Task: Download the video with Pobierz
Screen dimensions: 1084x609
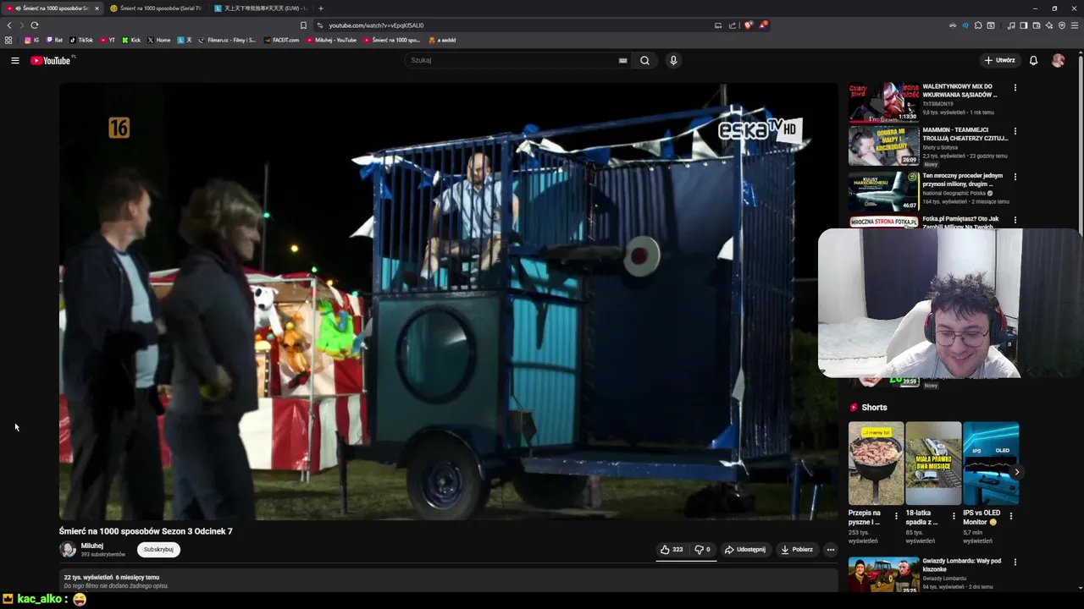Action: [797, 549]
